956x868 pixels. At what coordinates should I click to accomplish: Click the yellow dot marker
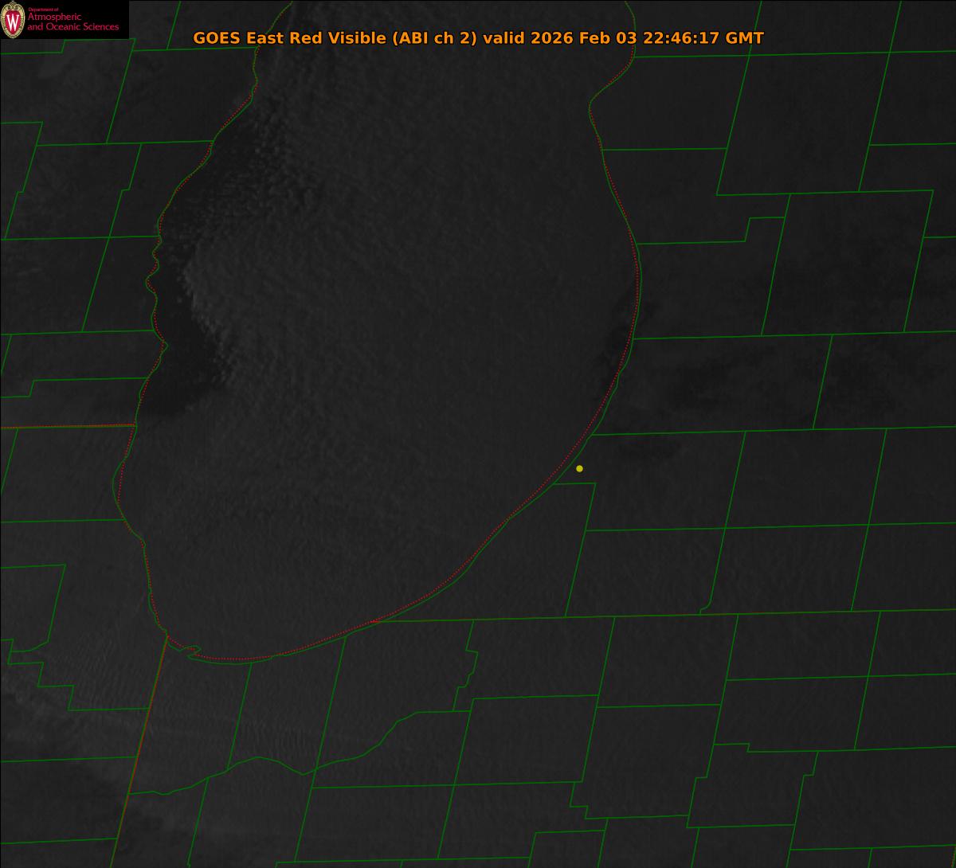(579, 468)
